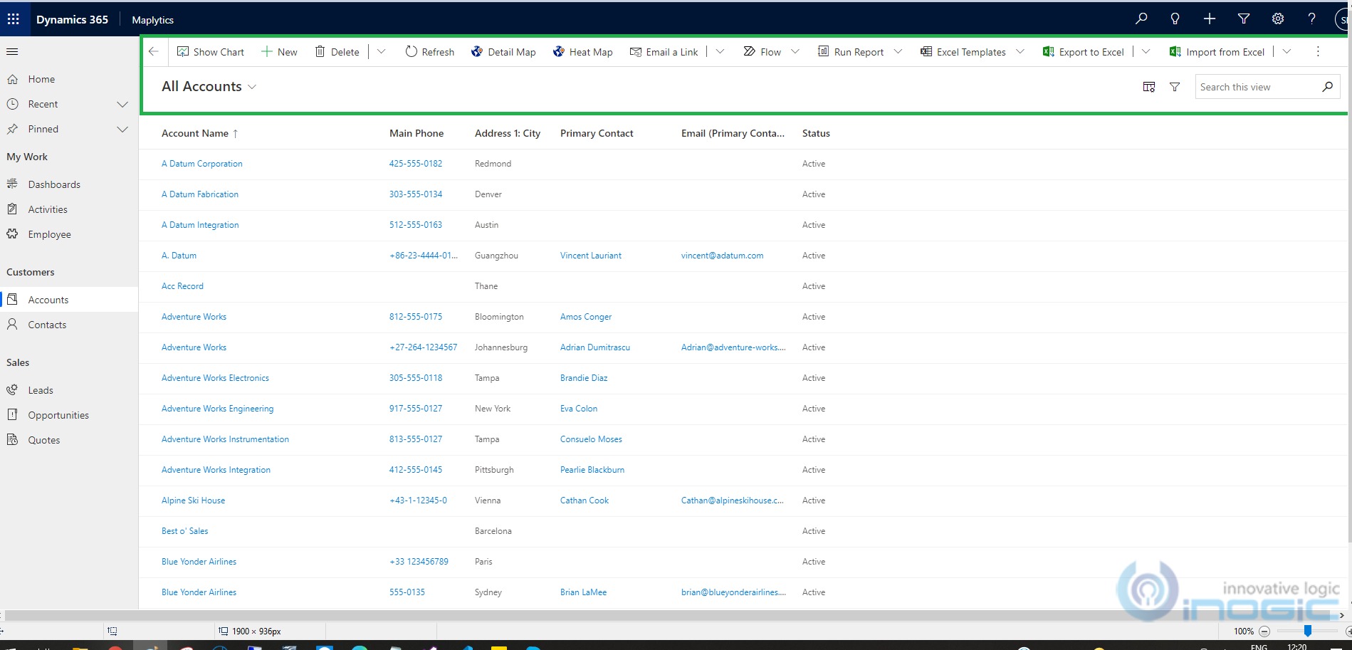Refresh the accounts grid

[x=430, y=52]
